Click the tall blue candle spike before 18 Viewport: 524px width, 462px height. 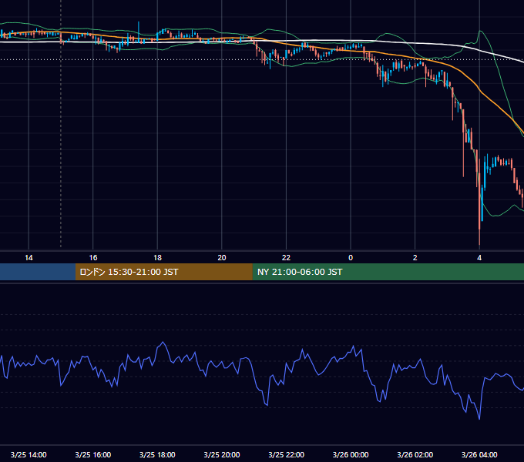click(x=139, y=30)
